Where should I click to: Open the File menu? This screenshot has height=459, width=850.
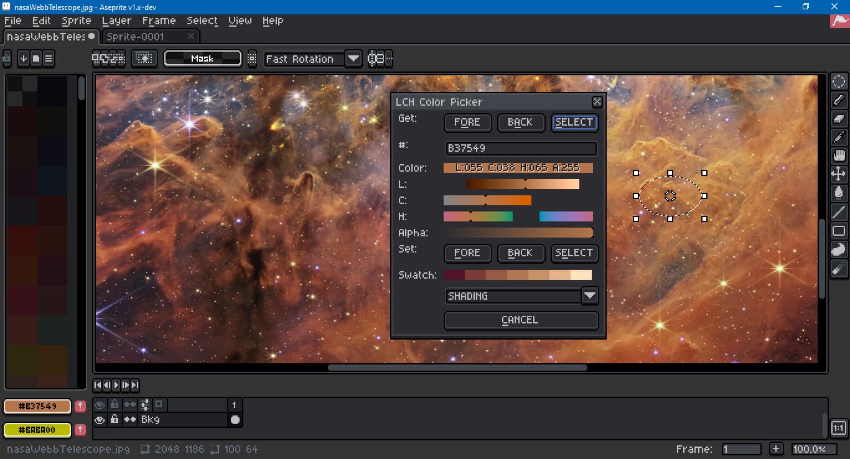point(12,21)
